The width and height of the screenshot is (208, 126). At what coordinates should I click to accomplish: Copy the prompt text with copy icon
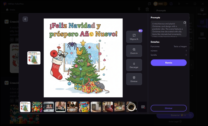[x=185, y=23]
